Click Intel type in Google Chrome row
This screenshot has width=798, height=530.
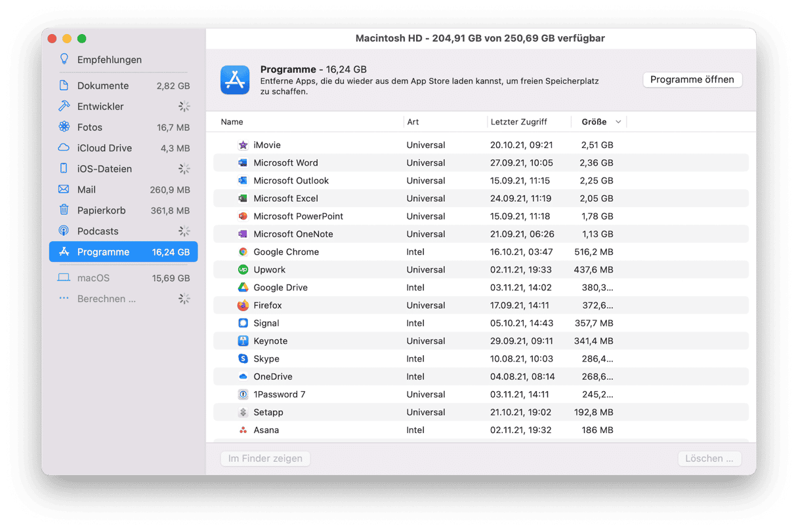click(x=415, y=252)
